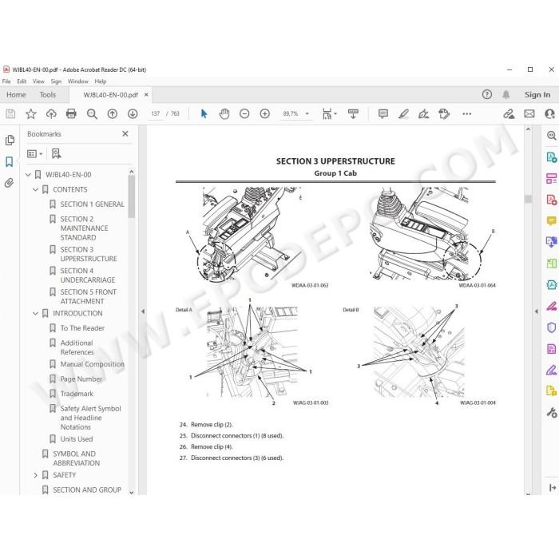This screenshot has width=559, height=559.
Task: Collapse the CONTENTS bookmark tree
Action: tap(35, 190)
